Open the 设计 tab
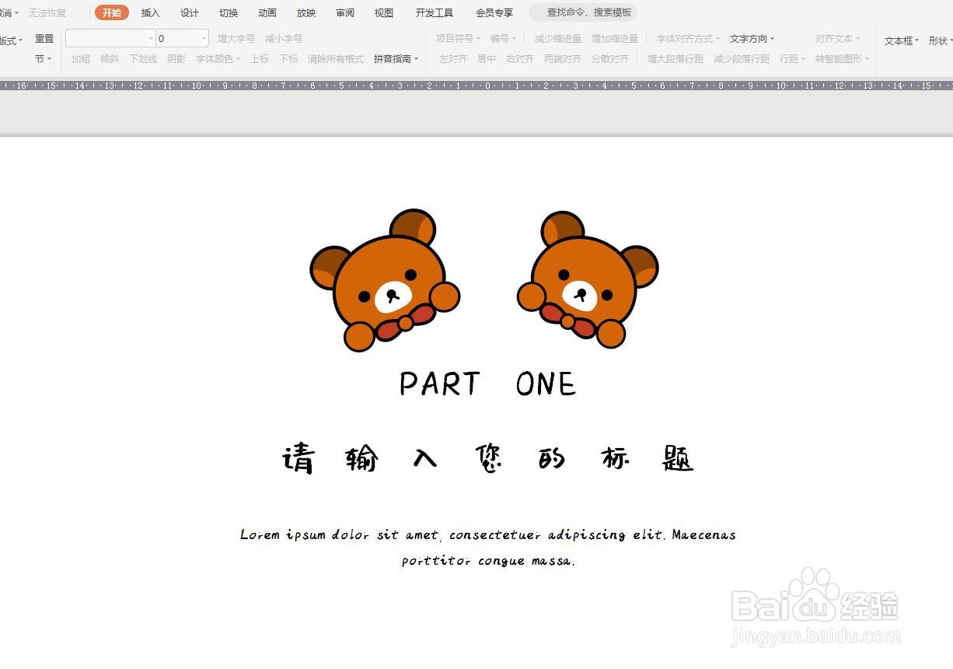 tap(190, 12)
